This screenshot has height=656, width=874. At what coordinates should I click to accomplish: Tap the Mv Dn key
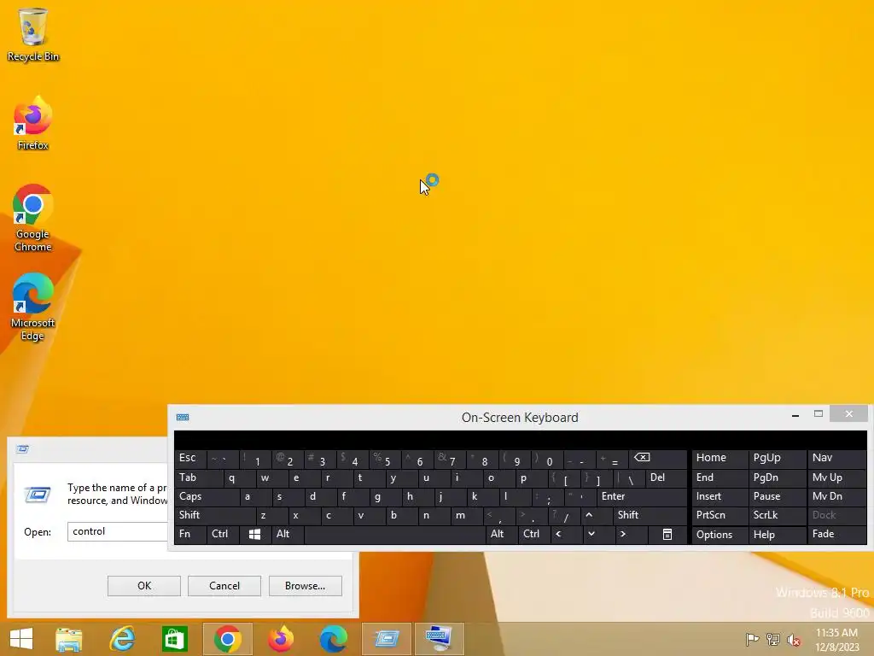(x=836, y=496)
